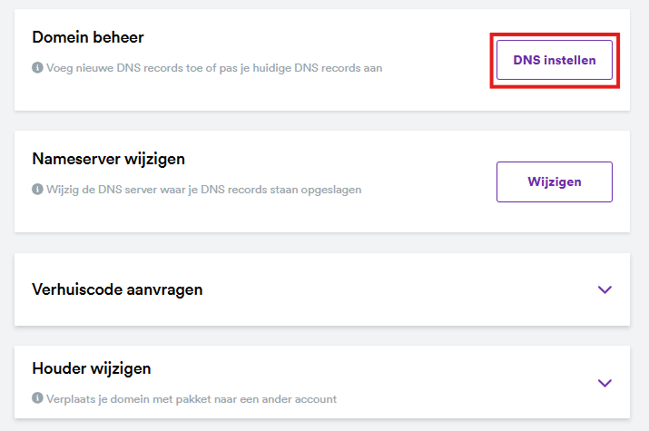The height and width of the screenshot is (431, 649).
Task: Click the Houder wijzigen title text
Action: [x=91, y=368]
